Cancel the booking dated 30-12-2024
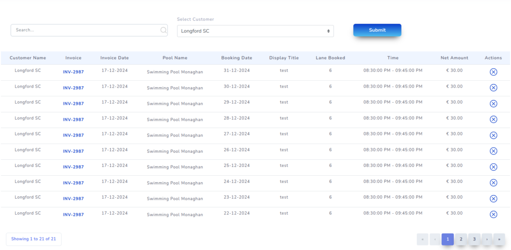 pos(493,88)
